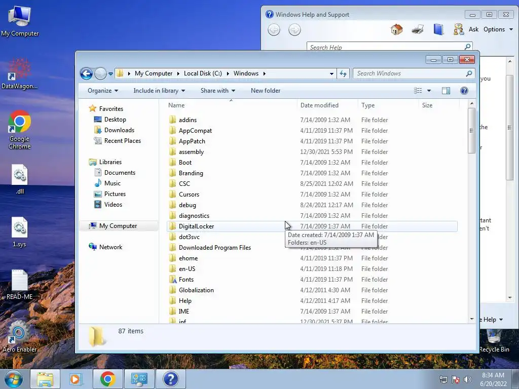This screenshot has height=389, width=519.
Task: Select the Downloaded Program Files folder
Action: pos(215,247)
